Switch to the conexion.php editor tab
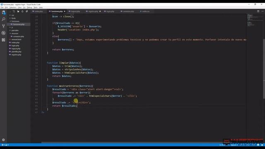The image size is (265, 149). tap(128, 12)
